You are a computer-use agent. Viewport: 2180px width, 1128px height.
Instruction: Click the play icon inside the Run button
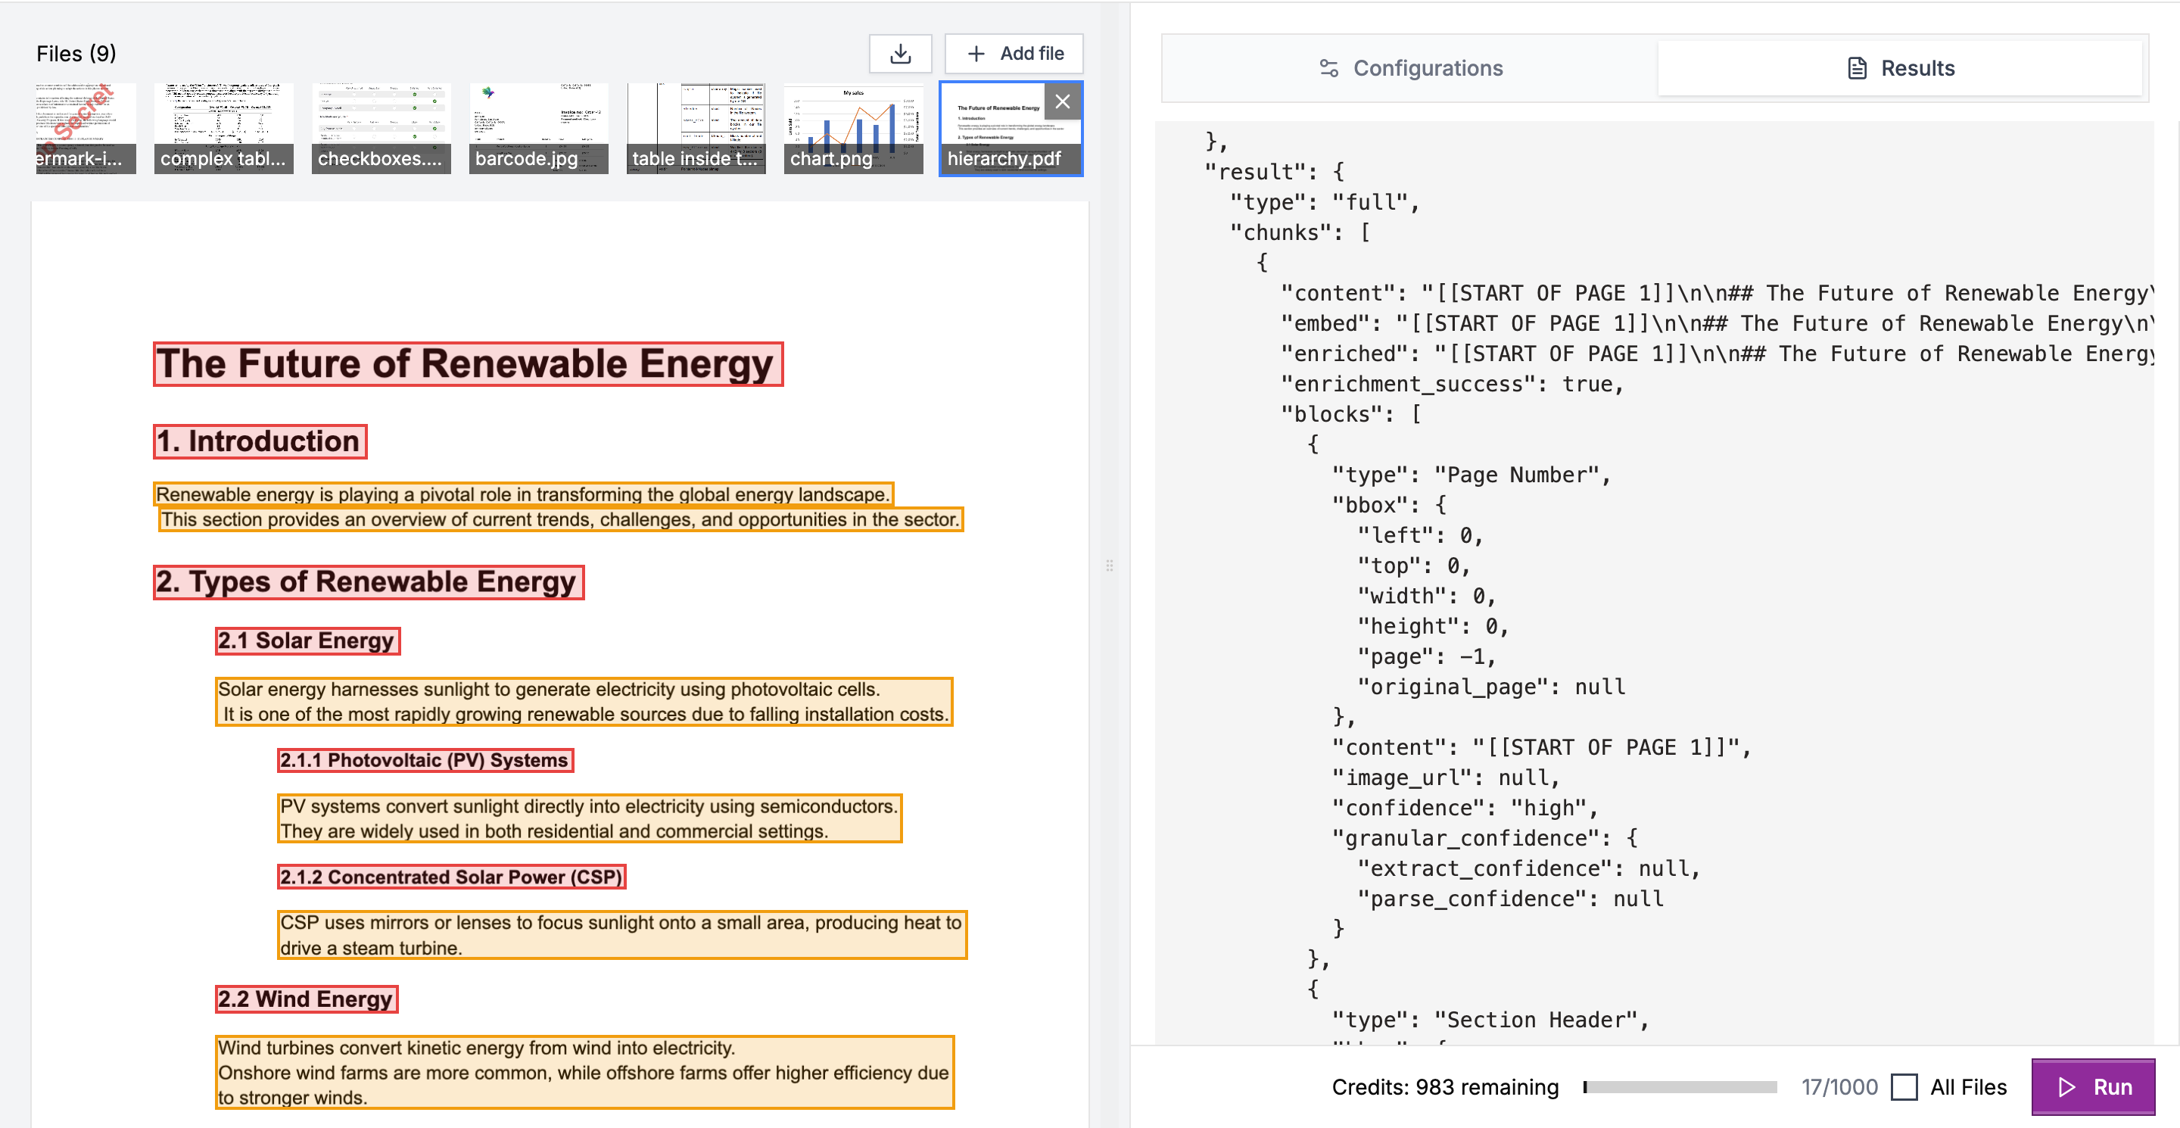2066,1086
